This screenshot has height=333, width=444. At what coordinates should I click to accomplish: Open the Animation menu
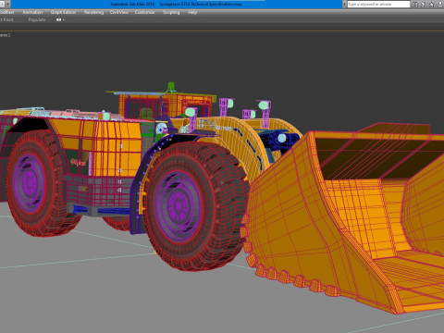32,12
